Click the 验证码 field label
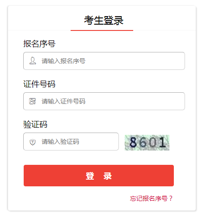This screenshot has height=215, width=202. pos(35,124)
